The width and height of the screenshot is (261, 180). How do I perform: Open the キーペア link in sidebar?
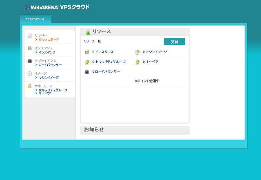coord(44,93)
